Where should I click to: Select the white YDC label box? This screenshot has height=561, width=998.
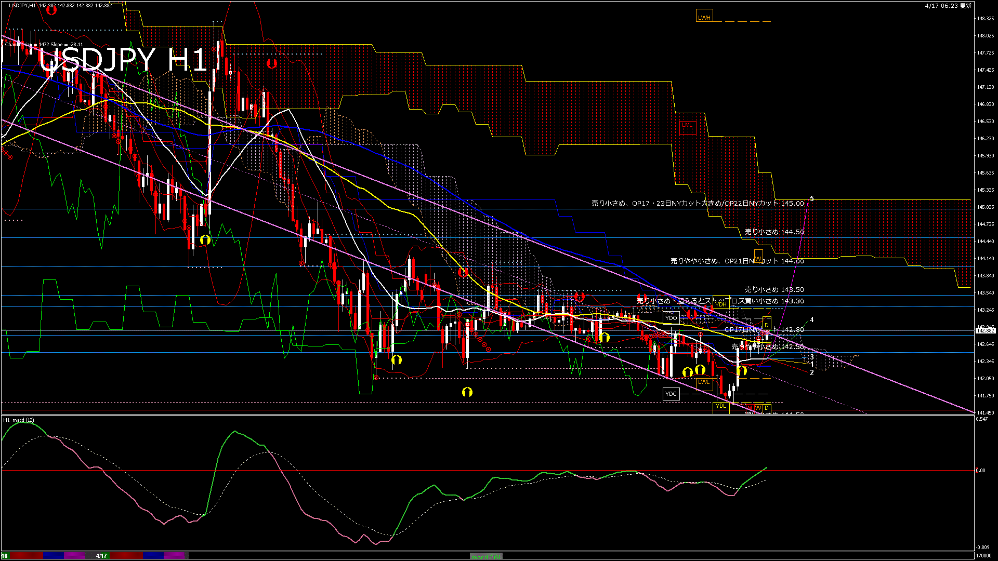point(671,394)
